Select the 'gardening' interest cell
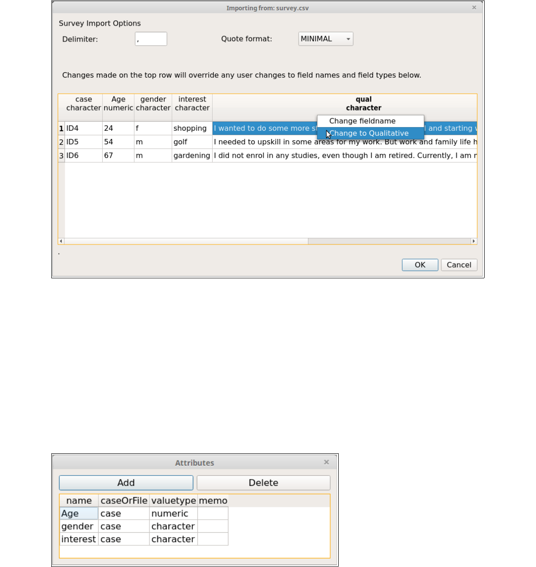536x567 pixels. [x=192, y=156]
